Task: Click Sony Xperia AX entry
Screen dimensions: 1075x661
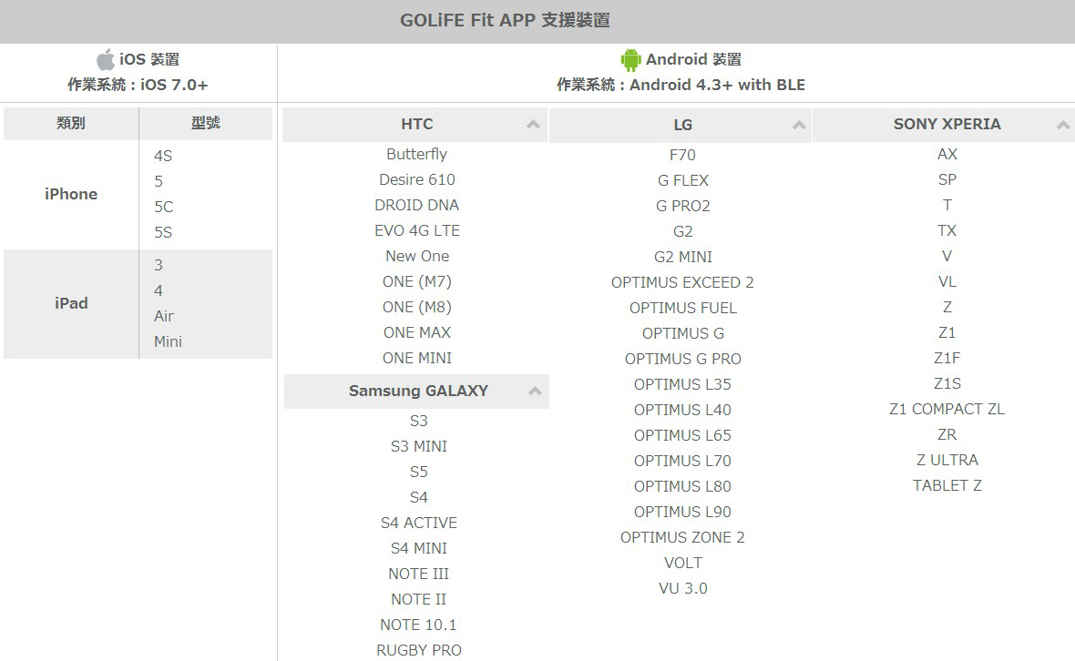Action: pos(947,154)
